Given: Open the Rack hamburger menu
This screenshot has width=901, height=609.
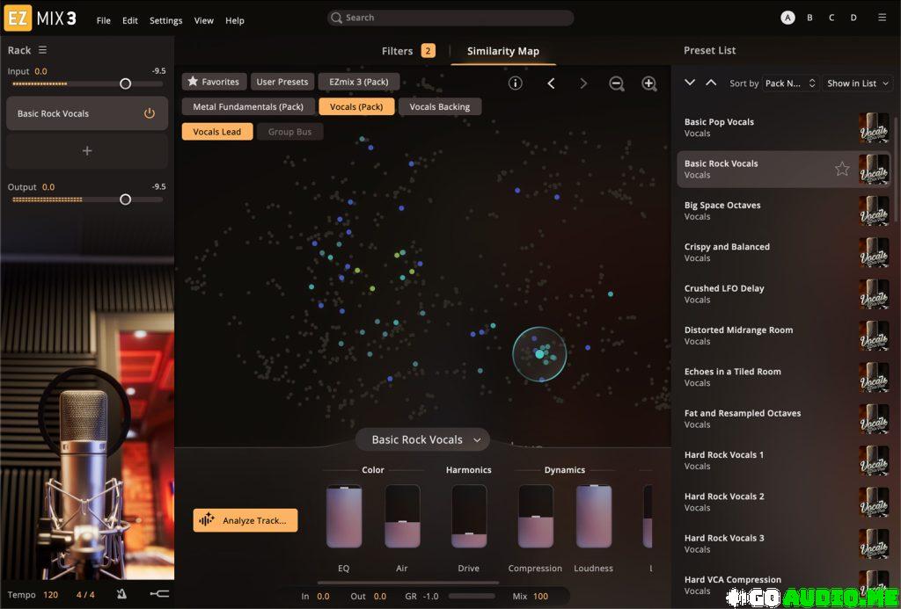Looking at the screenshot, I should pyautogui.click(x=42, y=50).
